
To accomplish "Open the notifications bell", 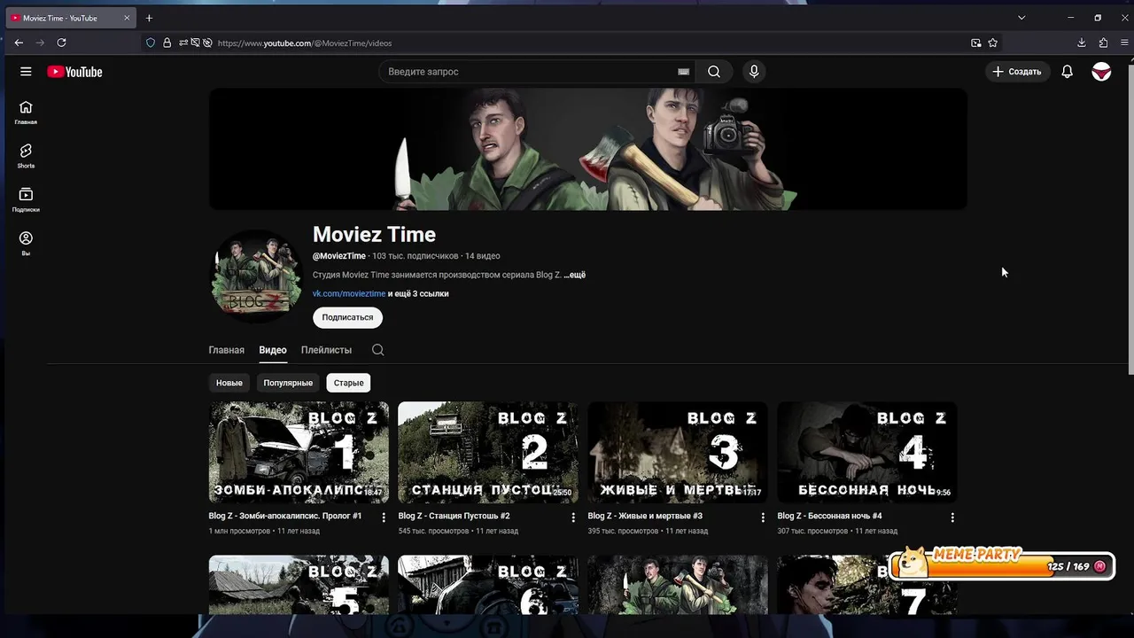I will click(1068, 72).
